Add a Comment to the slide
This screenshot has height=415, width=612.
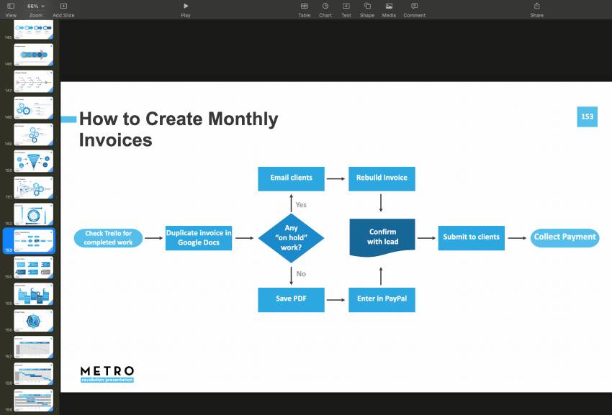pos(414,6)
